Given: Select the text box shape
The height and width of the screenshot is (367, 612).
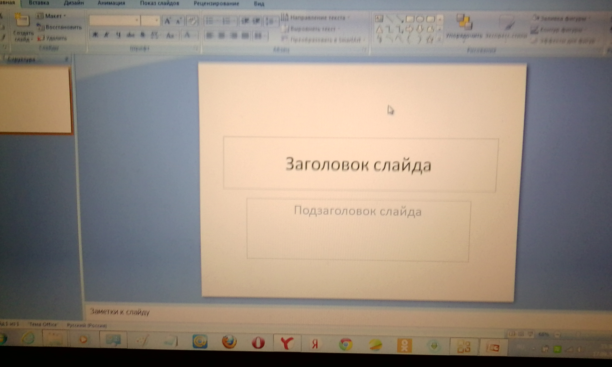Looking at the screenshot, I should tap(379, 19).
